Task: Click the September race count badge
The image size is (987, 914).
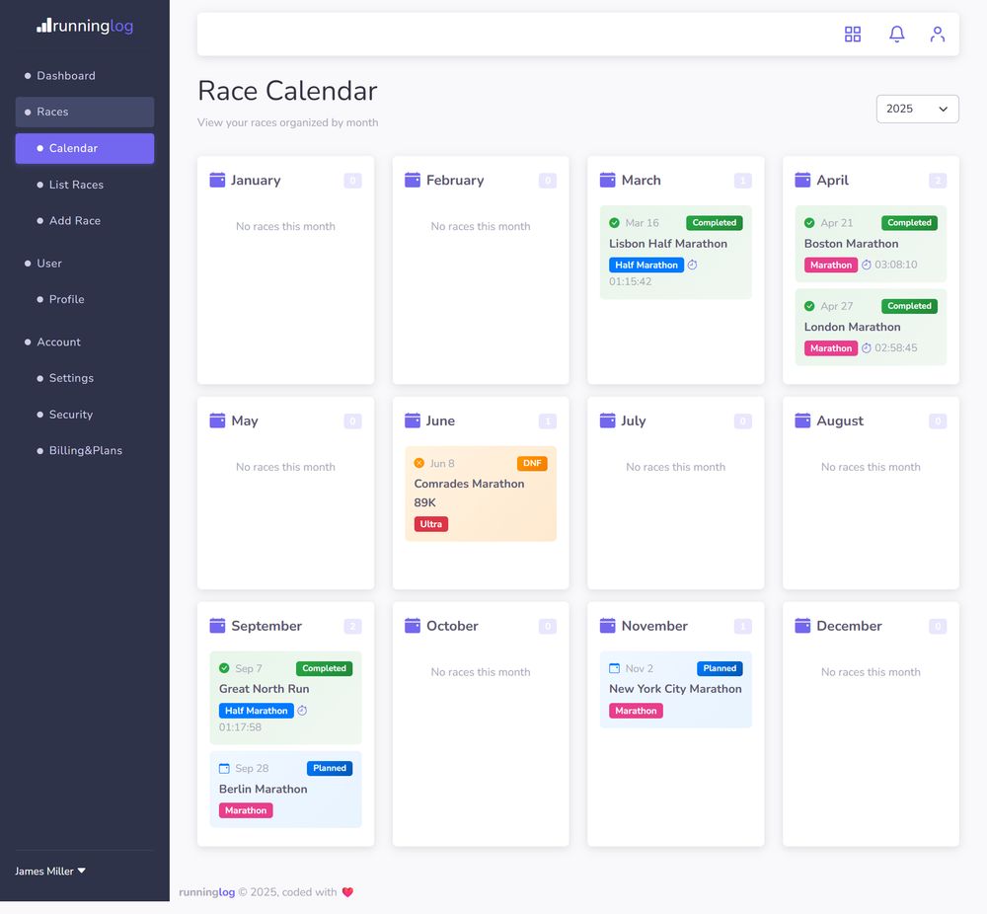Action: tap(352, 626)
